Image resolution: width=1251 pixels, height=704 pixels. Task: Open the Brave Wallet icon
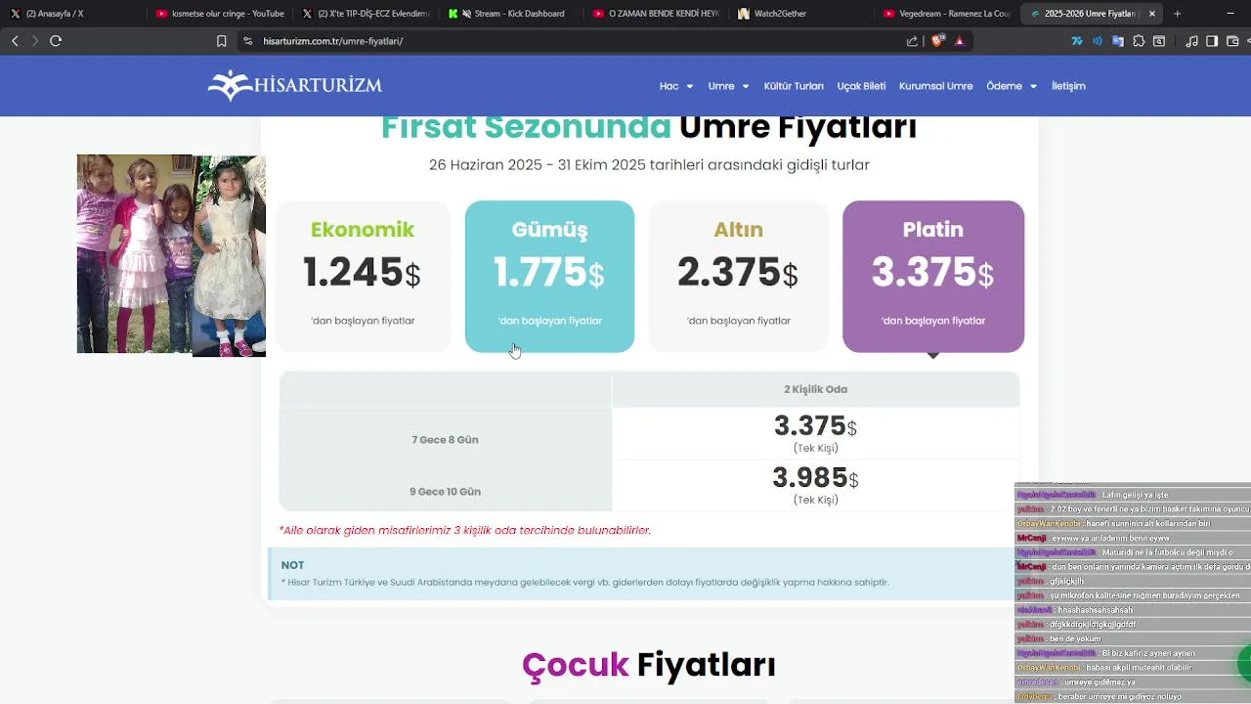pyautogui.click(x=1232, y=41)
